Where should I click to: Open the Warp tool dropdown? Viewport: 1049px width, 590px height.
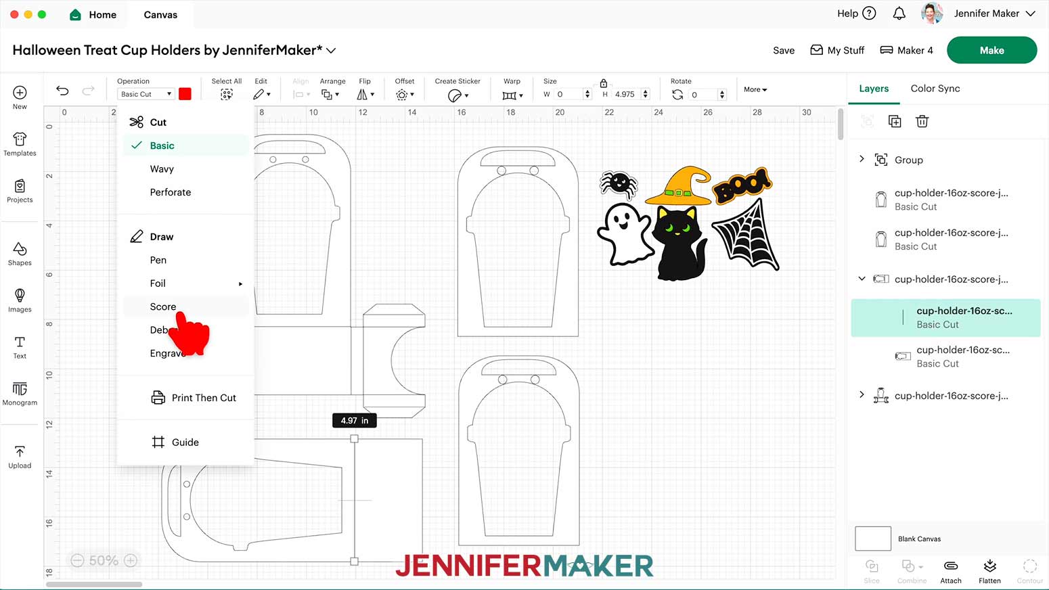click(x=512, y=95)
